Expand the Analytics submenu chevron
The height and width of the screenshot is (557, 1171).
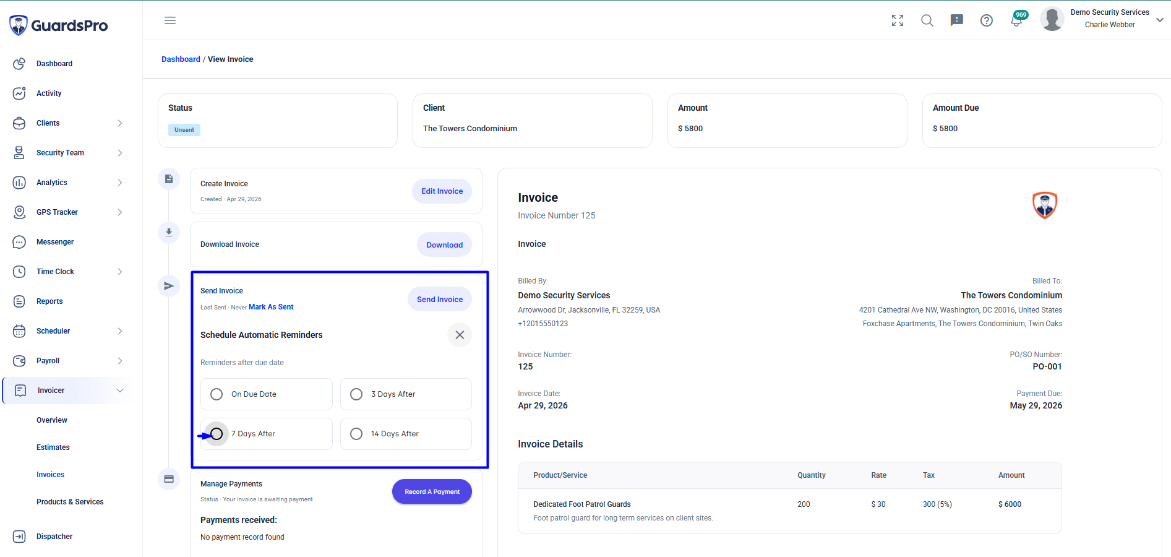pos(120,183)
